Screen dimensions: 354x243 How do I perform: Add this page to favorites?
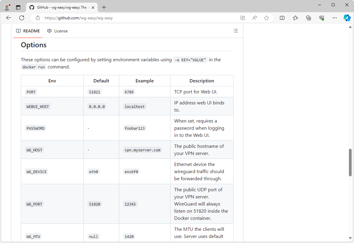tap(267, 18)
